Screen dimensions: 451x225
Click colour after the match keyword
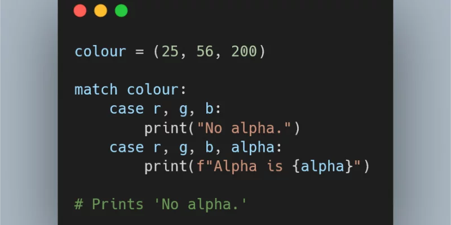point(152,89)
